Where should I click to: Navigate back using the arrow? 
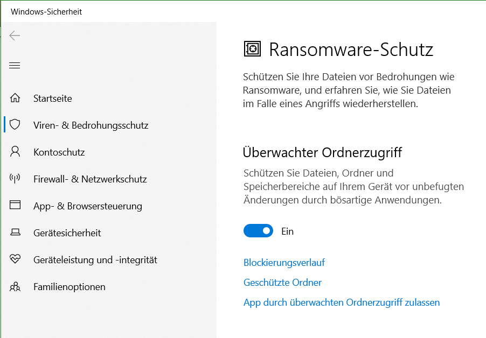[15, 36]
